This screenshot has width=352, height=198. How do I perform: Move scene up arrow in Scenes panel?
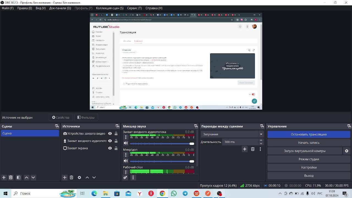pos(27,177)
